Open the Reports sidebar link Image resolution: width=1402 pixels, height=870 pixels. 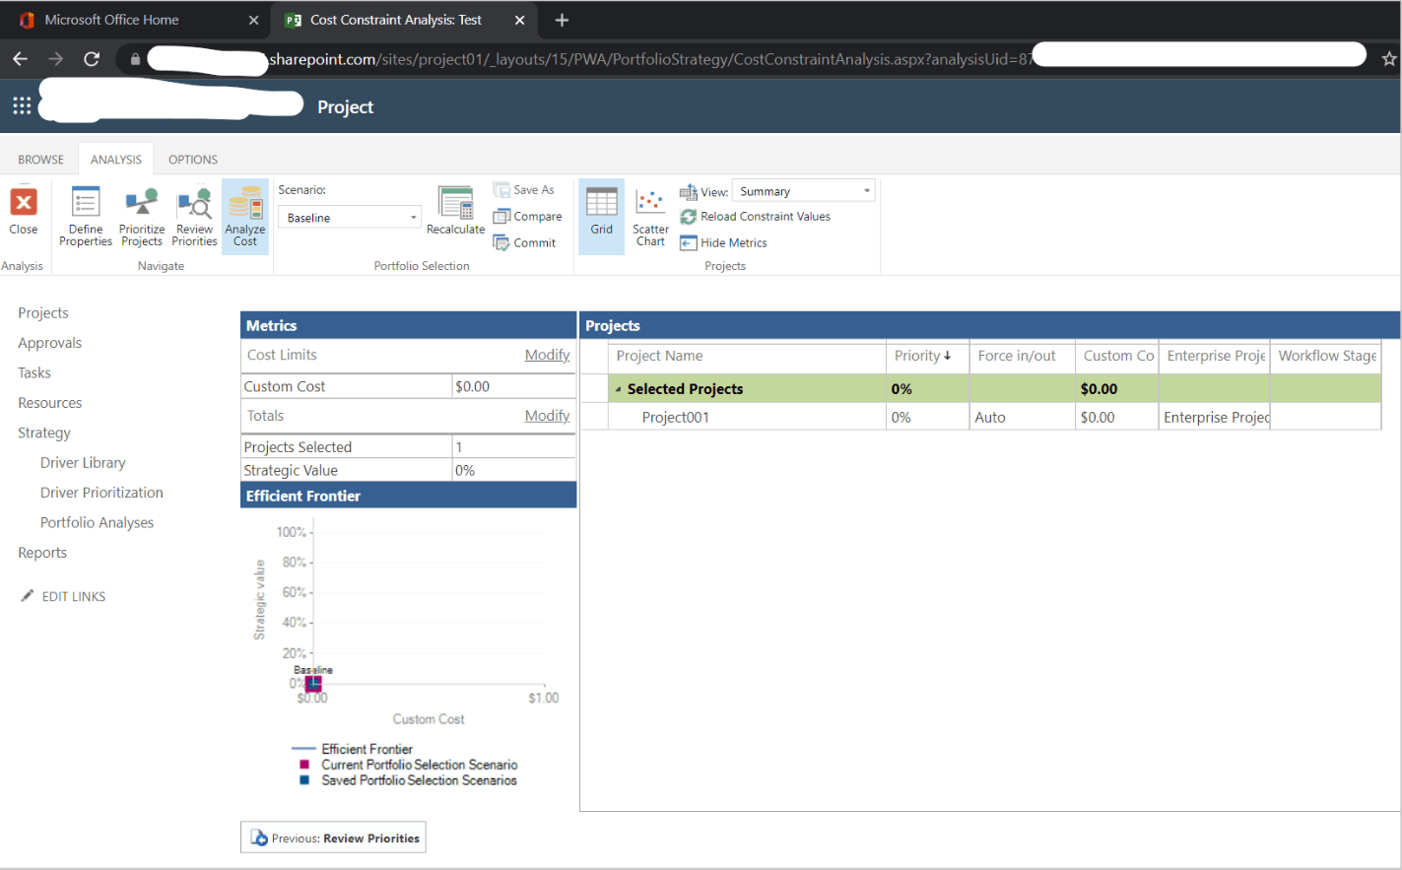(42, 553)
